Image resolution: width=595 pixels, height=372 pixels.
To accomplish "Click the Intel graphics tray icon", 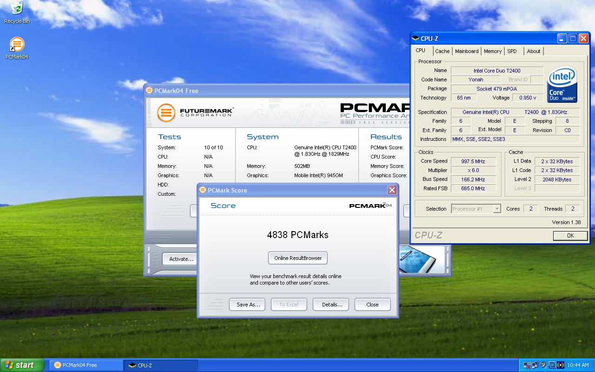I will click(x=552, y=365).
